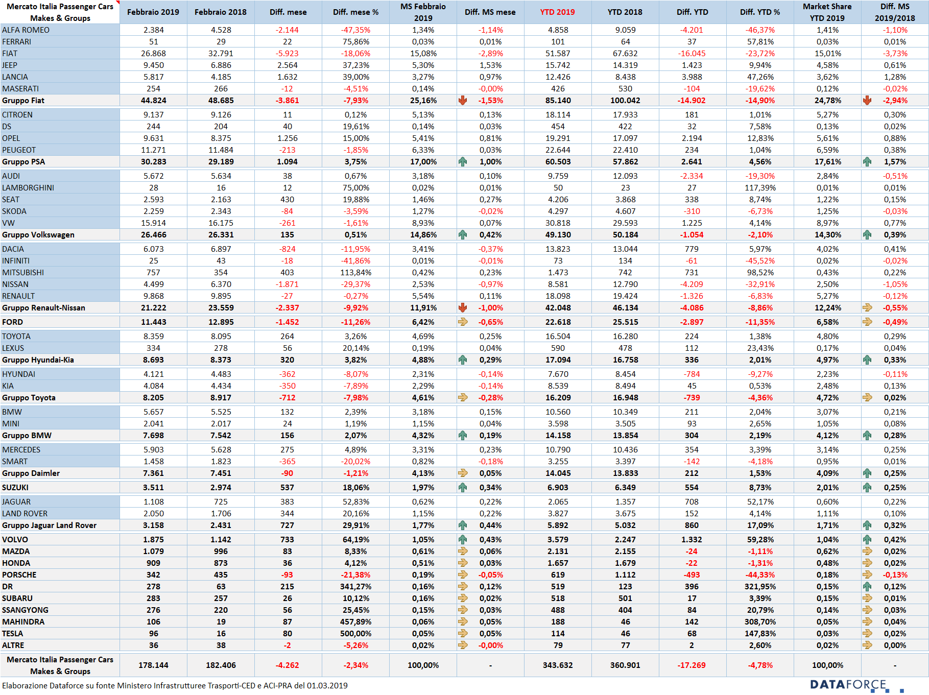Click the red down arrow in Gruppo Fiat row, Diff. MS 2019/2018 column
929x695 pixels.
pos(867,101)
